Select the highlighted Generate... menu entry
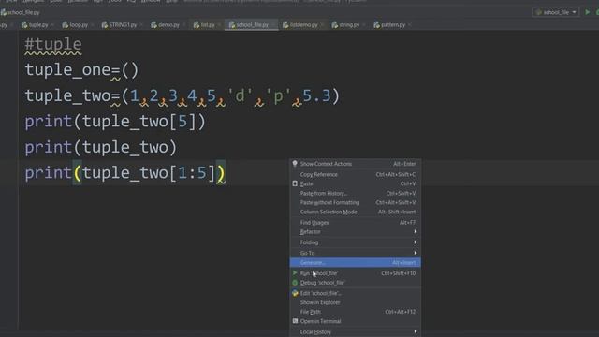Viewport: 599px width, 337px height. [356, 262]
